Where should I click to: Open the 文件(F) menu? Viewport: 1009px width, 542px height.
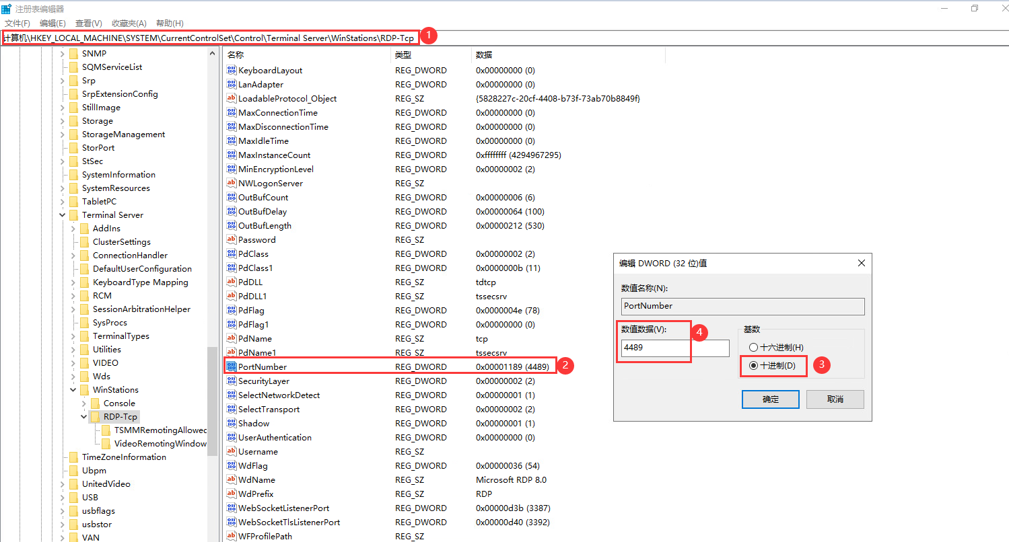(x=17, y=24)
